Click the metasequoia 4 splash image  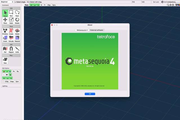pos(90,61)
